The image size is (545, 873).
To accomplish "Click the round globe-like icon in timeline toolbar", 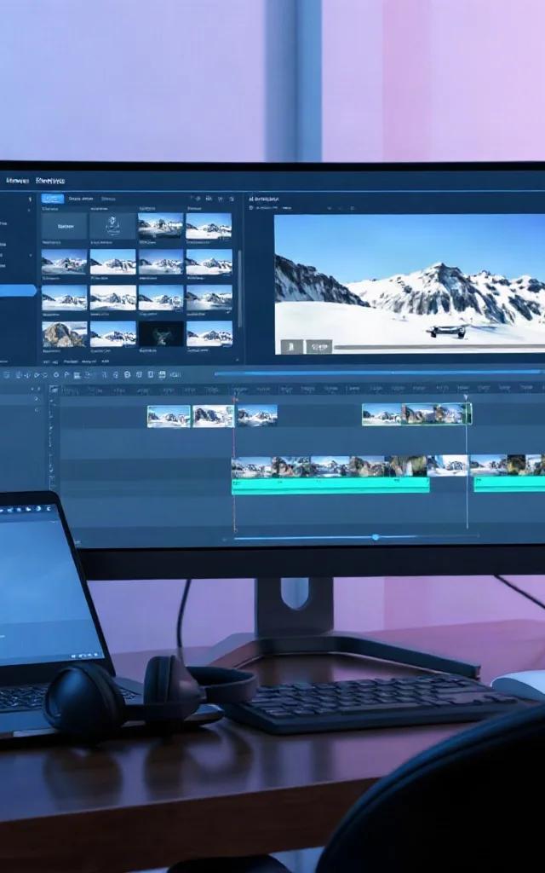I will (128, 375).
